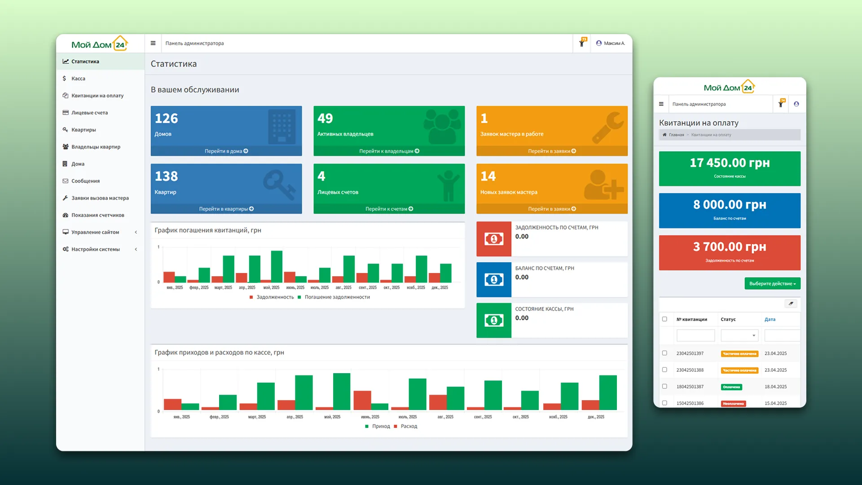This screenshot has width=862, height=485.
Task: Click the hamburger menu icon in desktop header
Action: coord(153,43)
